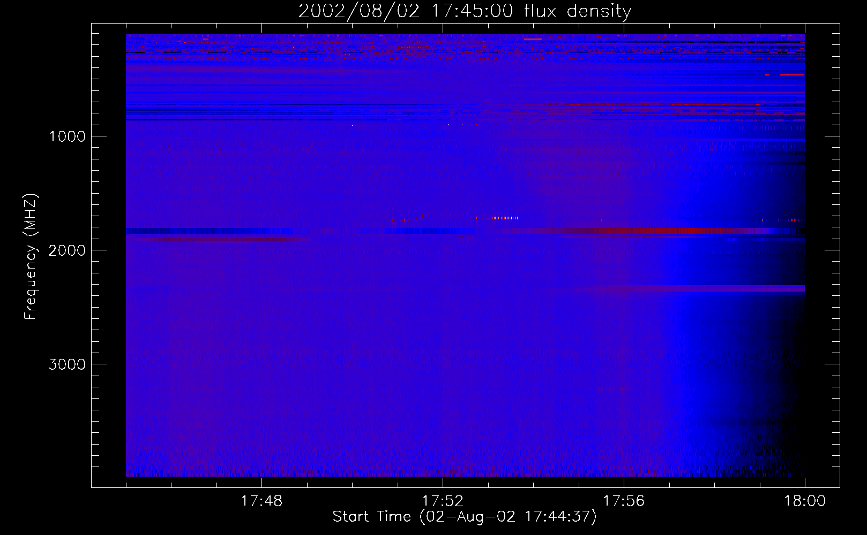Click the 2000 frequency tick label

(x=67, y=250)
